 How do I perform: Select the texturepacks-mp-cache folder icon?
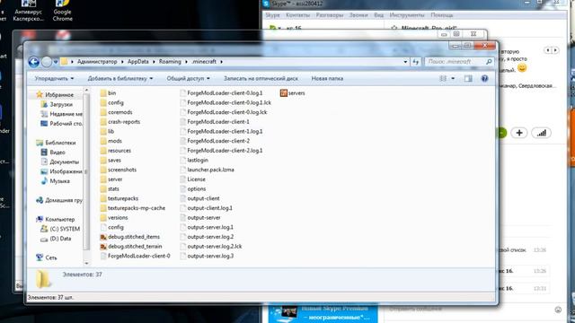pos(103,208)
